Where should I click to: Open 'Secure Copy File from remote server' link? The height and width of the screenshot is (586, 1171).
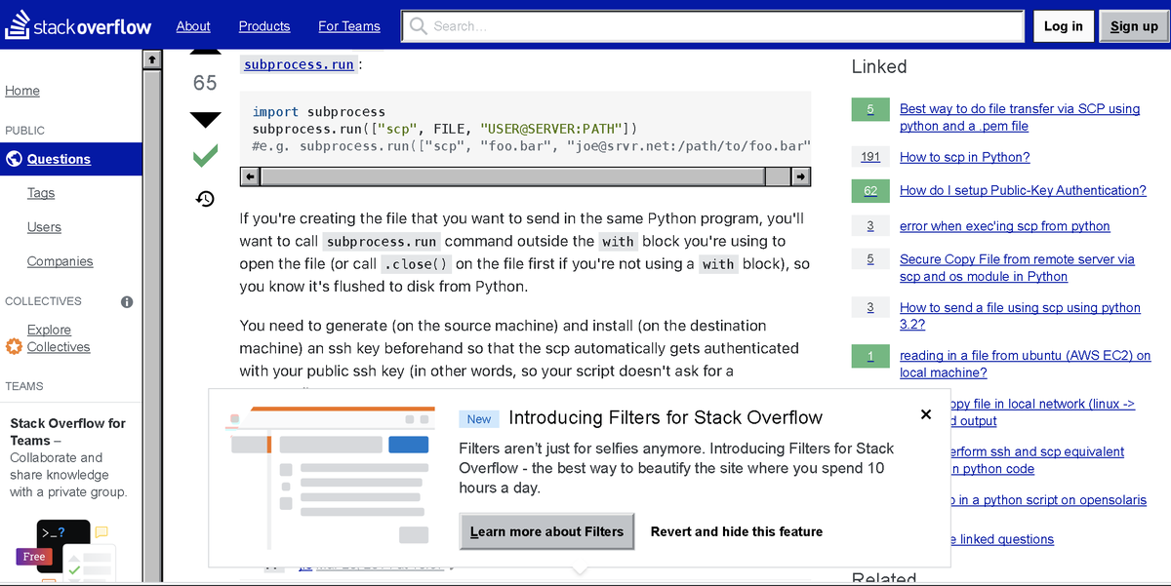click(x=1017, y=267)
